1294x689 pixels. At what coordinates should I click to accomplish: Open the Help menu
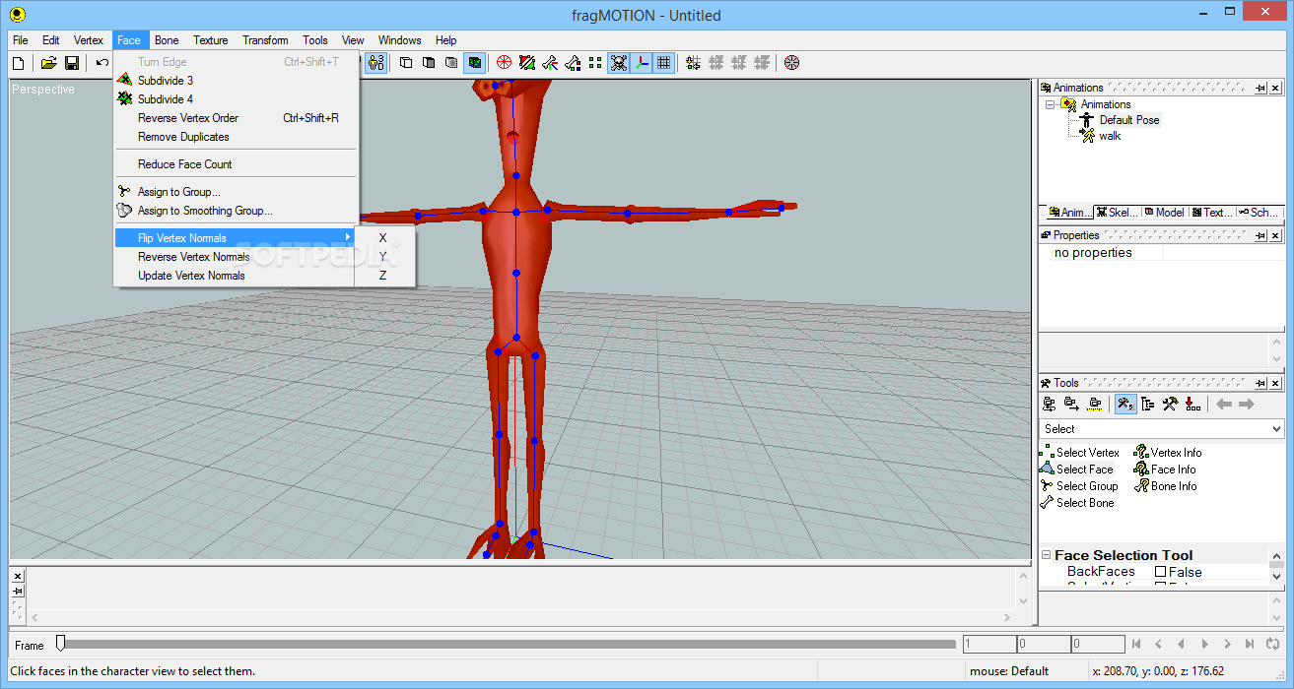[445, 40]
